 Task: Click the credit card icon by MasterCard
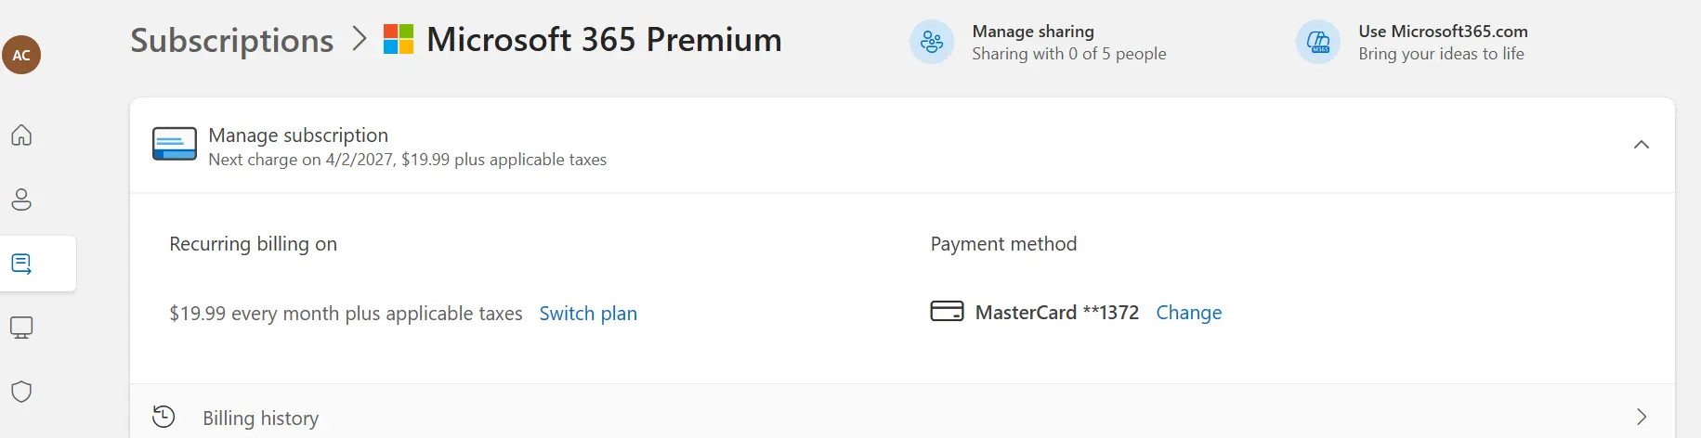pyautogui.click(x=947, y=311)
